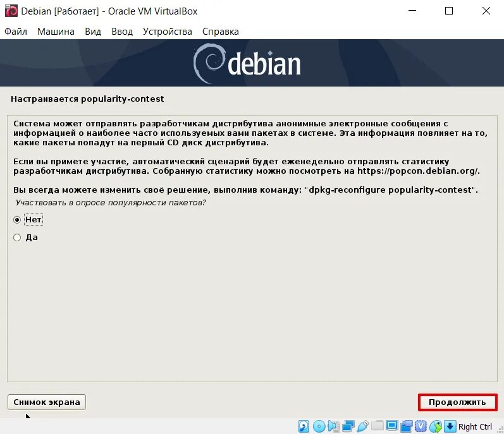Click the popcon.debian.org URL text
Screen dimensions: 504x434
pos(417,171)
